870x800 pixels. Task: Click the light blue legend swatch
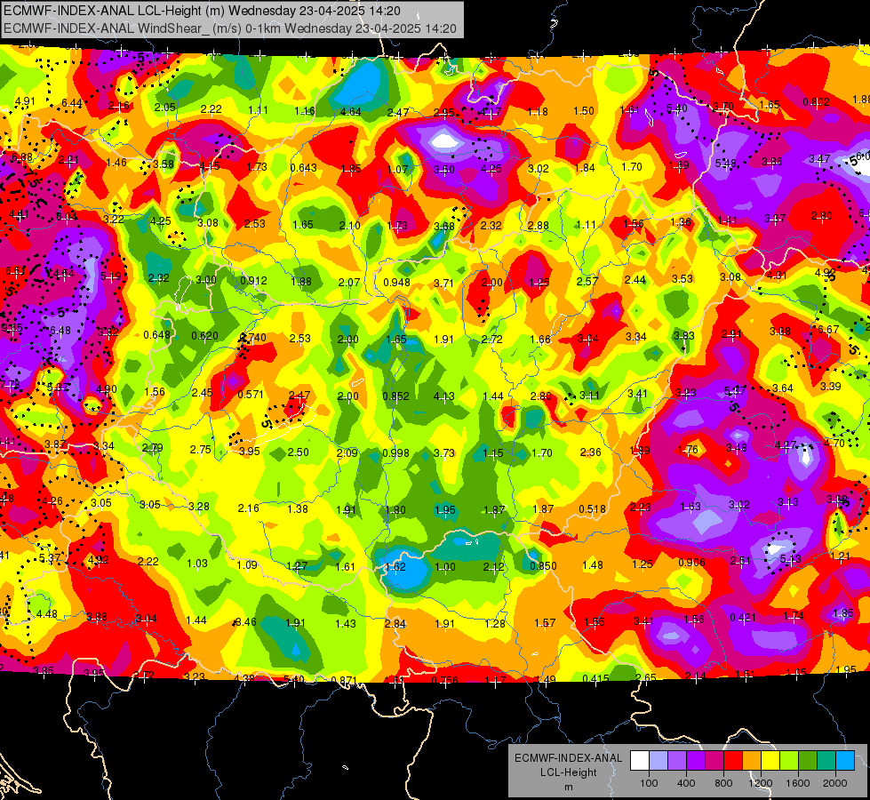[845, 760]
